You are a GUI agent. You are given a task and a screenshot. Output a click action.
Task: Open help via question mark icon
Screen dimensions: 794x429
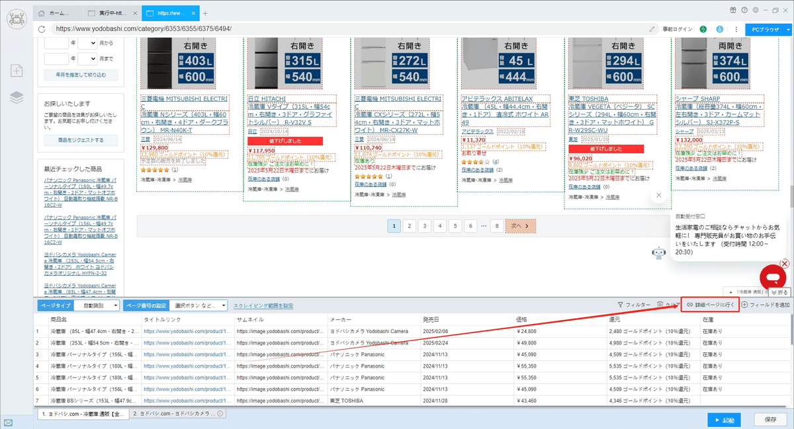(744, 10)
